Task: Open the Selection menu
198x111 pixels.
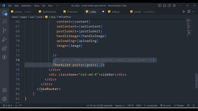Action: point(26,6)
